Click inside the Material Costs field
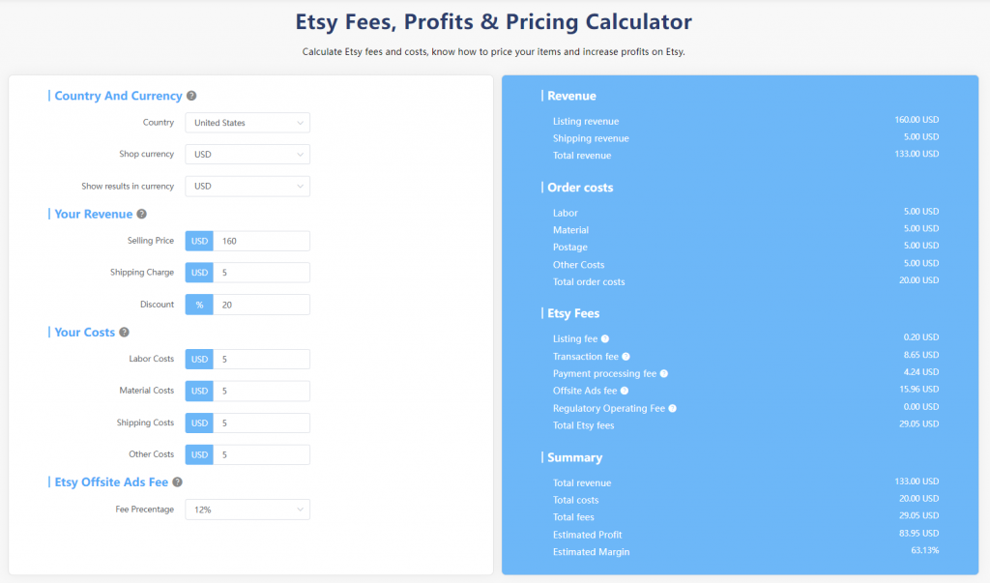 pyautogui.click(x=261, y=391)
